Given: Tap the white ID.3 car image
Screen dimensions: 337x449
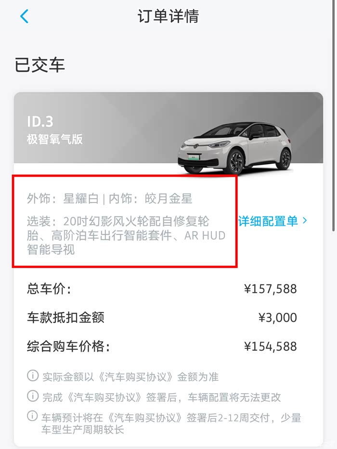Looking at the screenshot, I should click(x=236, y=147).
